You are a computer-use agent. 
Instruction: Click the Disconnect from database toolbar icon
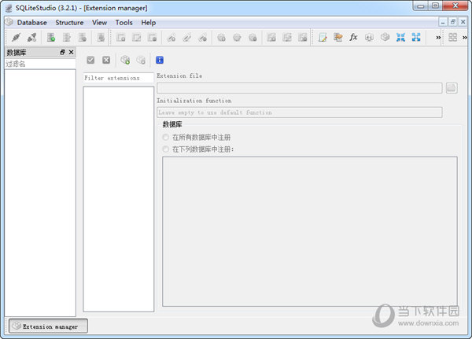click(31, 37)
